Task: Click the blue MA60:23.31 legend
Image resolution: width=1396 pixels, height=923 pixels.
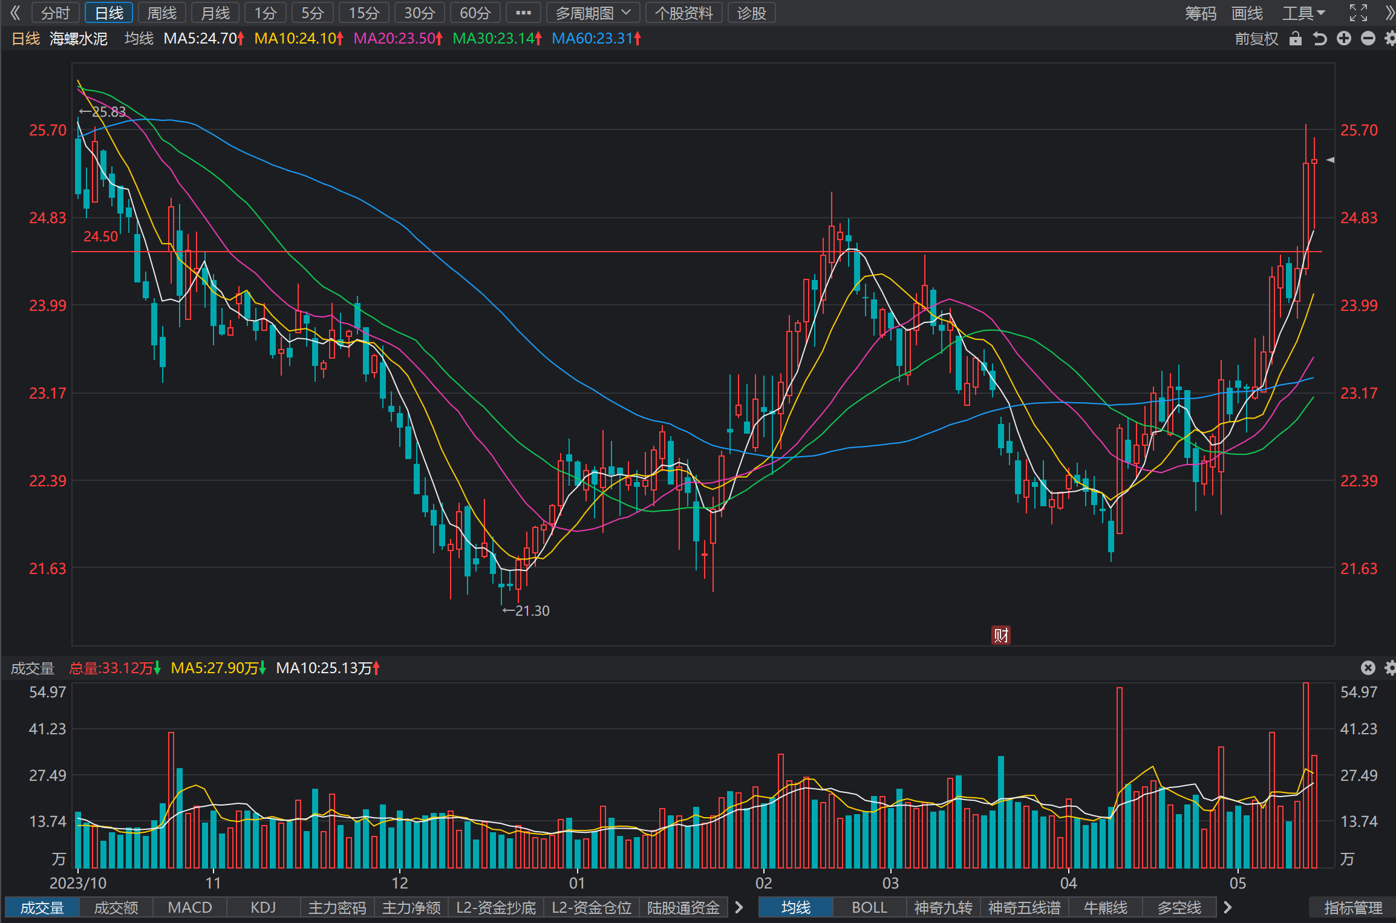Action: 596,39
